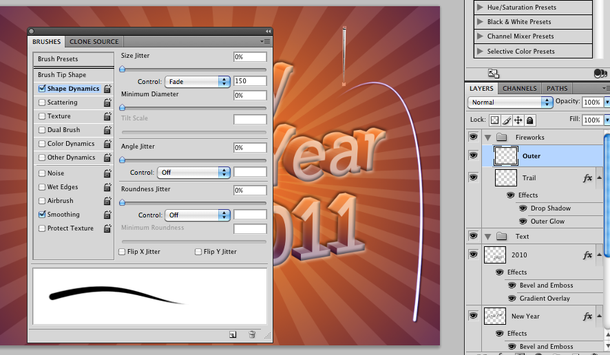The image size is (610, 355).
Task: Enable the Dual Brush checkbox
Action: (42, 130)
